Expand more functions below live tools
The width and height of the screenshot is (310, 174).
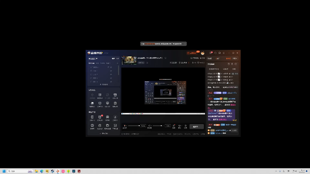(x=103, y=133)
